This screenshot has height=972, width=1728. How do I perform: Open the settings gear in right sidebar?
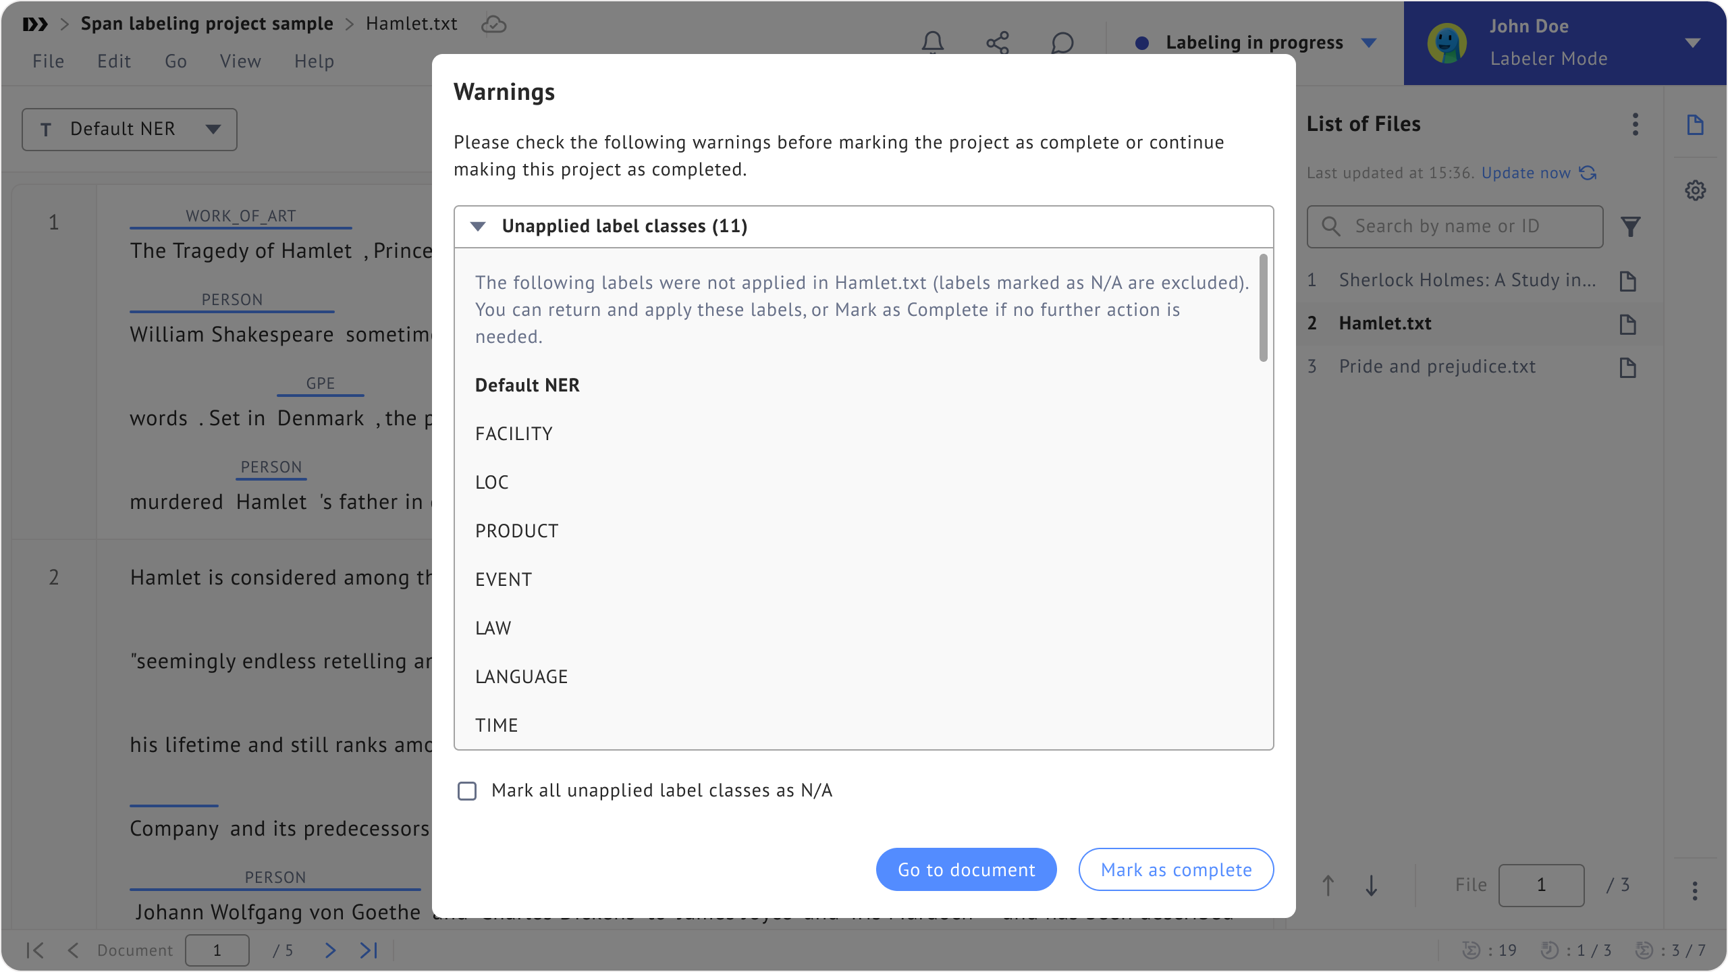[1695, 190]
